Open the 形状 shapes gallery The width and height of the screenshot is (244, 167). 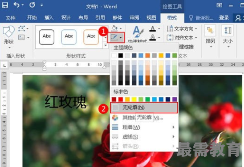tap(9, 37)
